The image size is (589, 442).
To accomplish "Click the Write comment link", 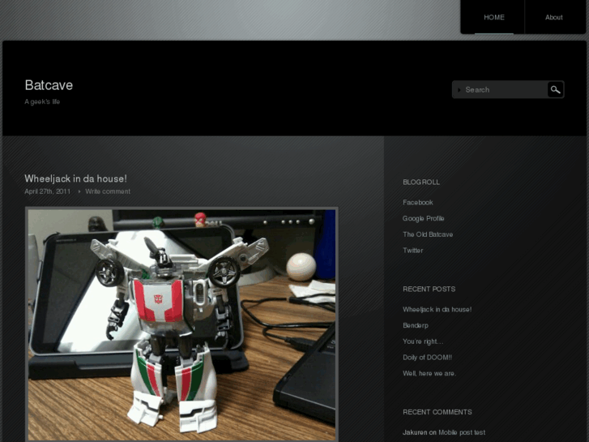I will pyautogui.click(x=108, y=191).
